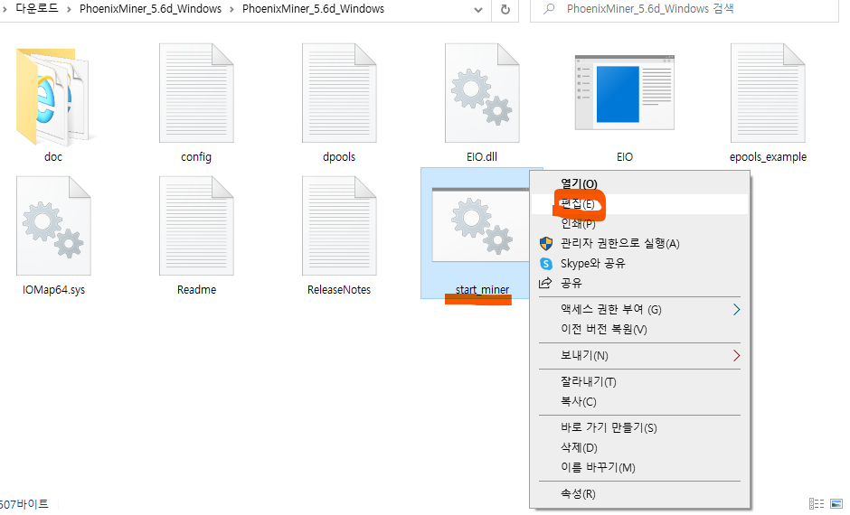Select the dpools text file icon
850x515 pixels.
pos(339,93)
